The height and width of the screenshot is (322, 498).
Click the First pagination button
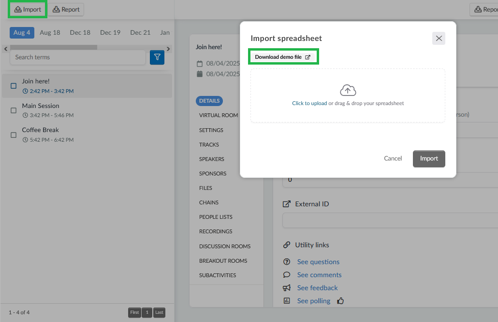[x=134, y=312]
